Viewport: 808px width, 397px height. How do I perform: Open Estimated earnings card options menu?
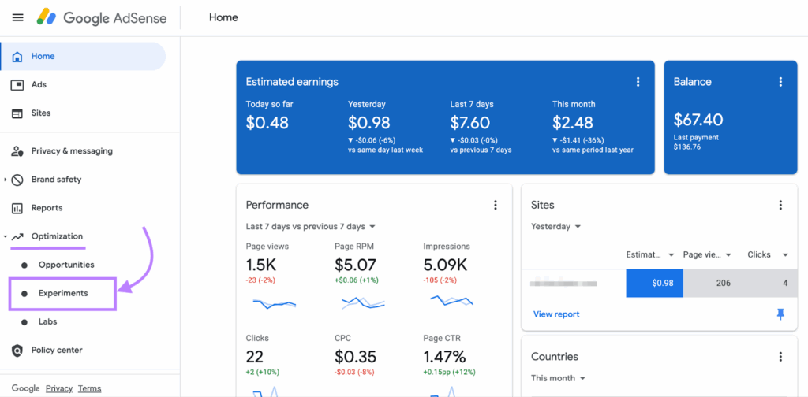coord(638,82)
